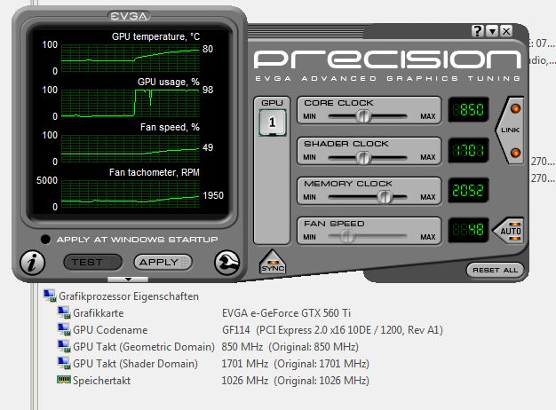Expand monitor panel with bottom arrow tab
Viewport: 556px width, 410px height.
tap(128, 280)
